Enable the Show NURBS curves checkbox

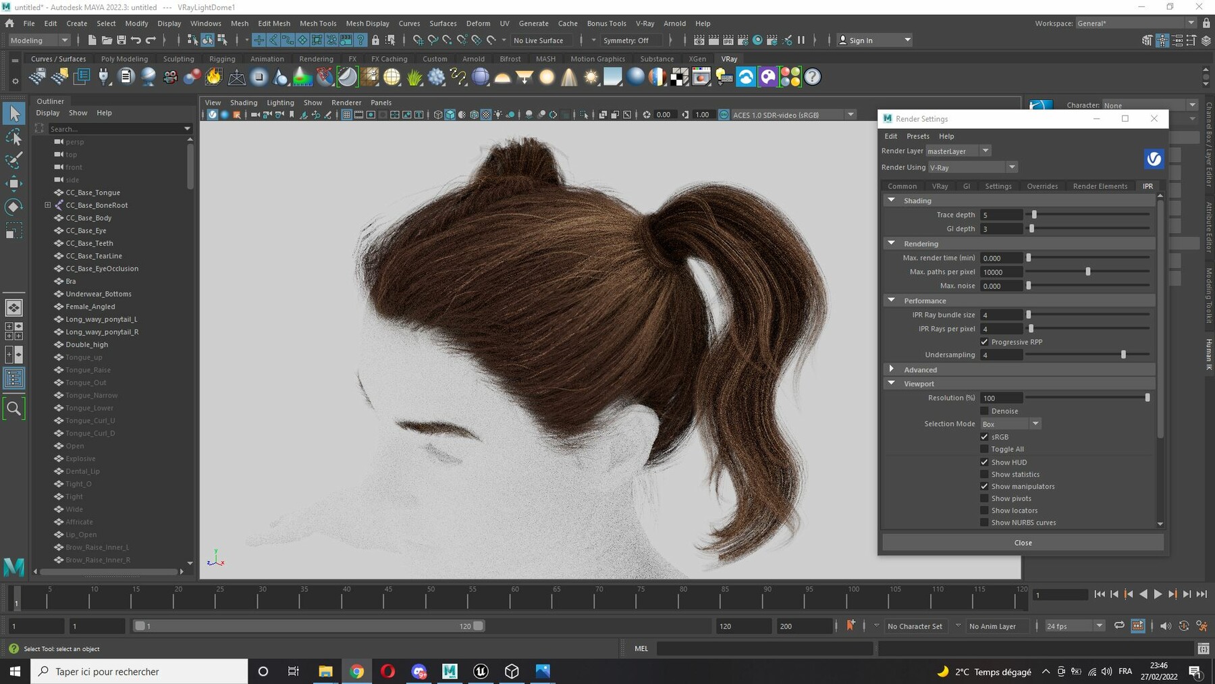point(984,523)
